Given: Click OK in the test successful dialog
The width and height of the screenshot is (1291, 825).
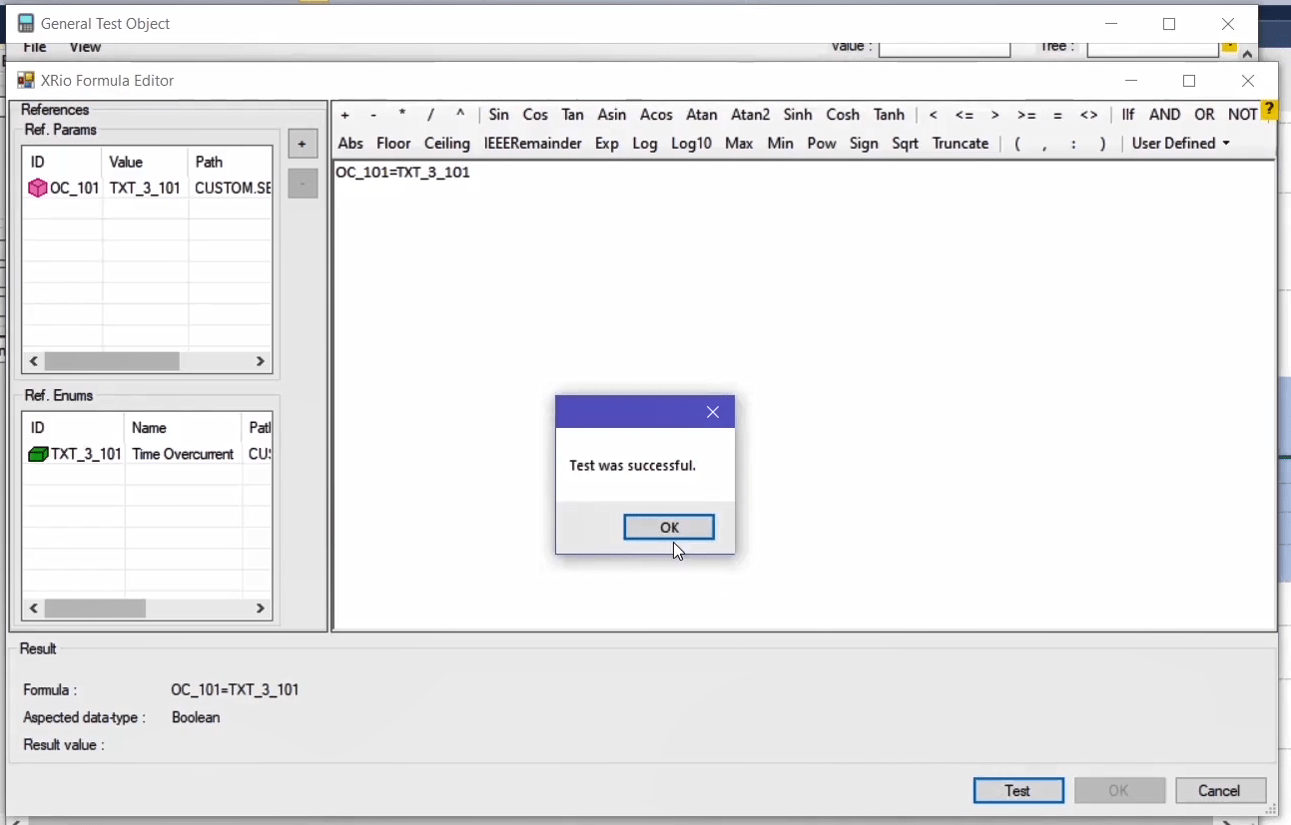Looking at the screenshot, I should pos(669,527).
